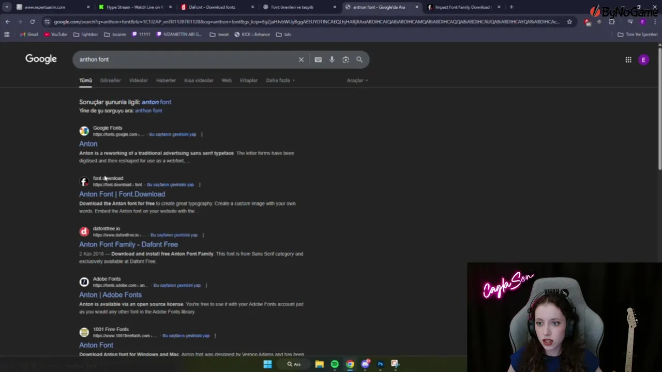This screenshot has height=372, width=662.
Task: Open Discord from the taskbar
Action: [365, 364]
